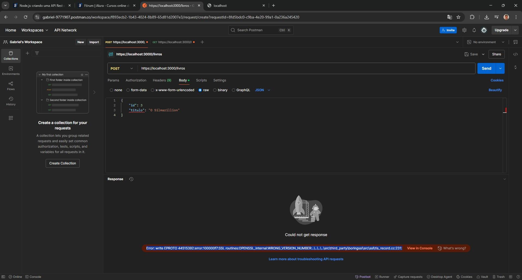
Task: Bookmark this page with the star icon
Action: (458, 17)
